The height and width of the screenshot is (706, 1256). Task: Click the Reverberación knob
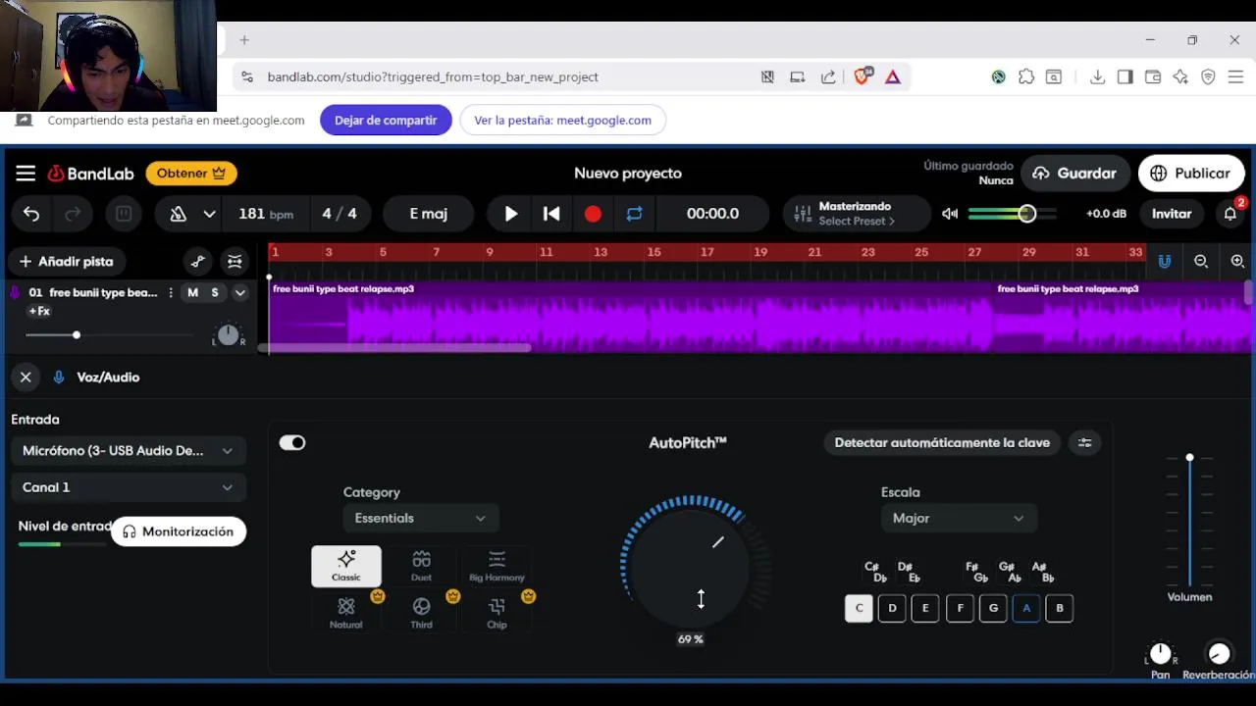(x=1219, y=654)
